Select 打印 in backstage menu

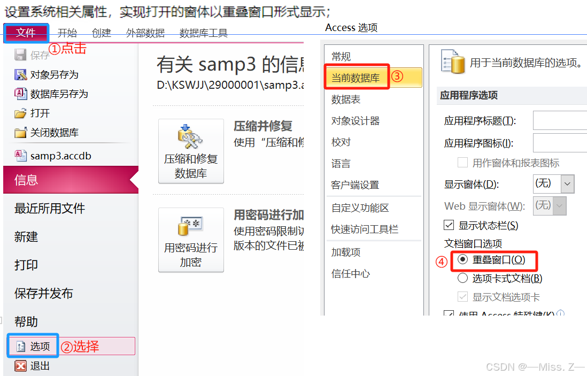[x=26, y=265]
